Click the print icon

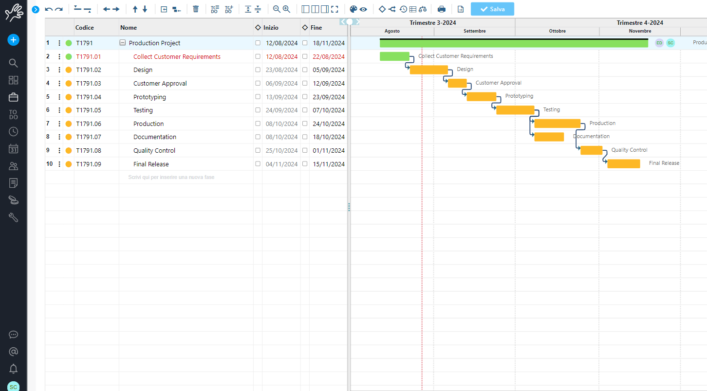pyautogui.click(x=441, y=9)
